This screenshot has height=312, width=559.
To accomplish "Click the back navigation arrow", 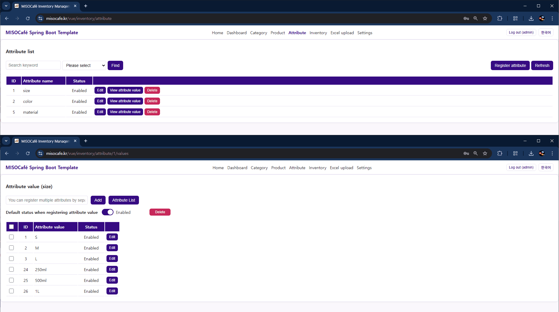I will (7, 18).
